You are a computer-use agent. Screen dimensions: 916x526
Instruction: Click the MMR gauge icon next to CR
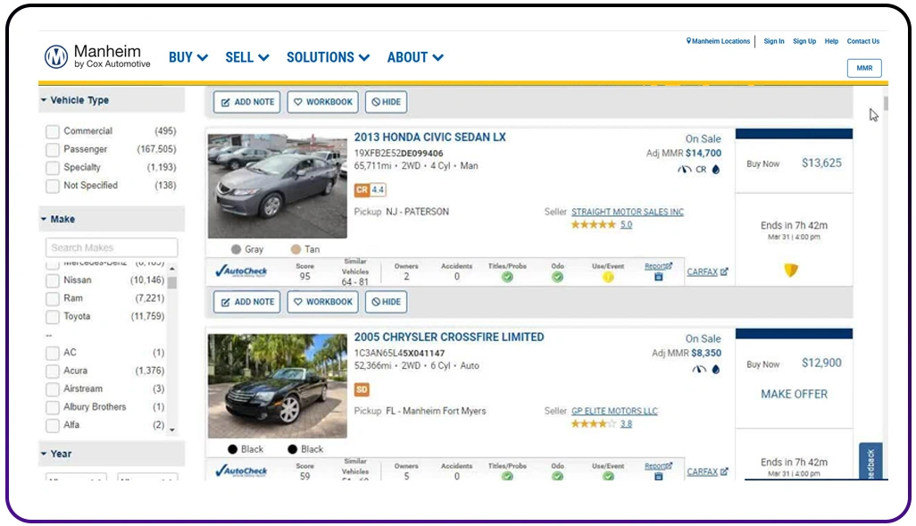(684, 170)
